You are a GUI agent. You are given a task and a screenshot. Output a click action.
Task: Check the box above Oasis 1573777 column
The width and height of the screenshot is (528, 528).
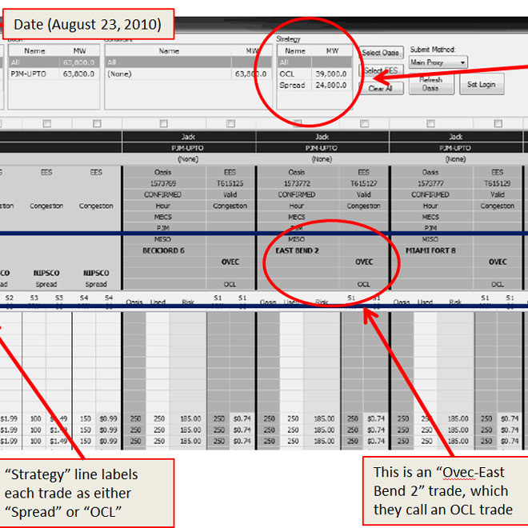[x=430, y=123]
